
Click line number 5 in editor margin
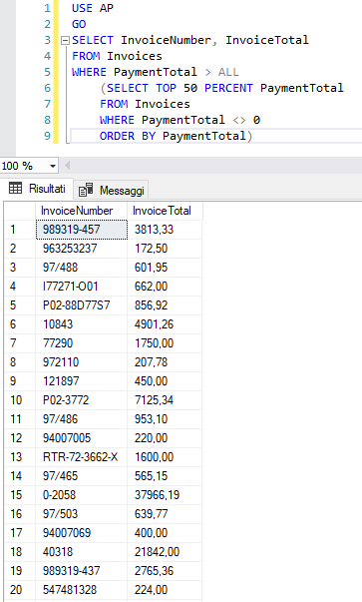click(x=47, y=72)
